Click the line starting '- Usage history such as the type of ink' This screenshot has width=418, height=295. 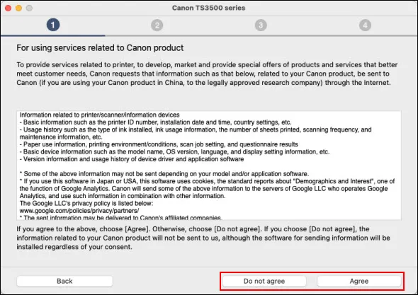(x=196, y=134)
